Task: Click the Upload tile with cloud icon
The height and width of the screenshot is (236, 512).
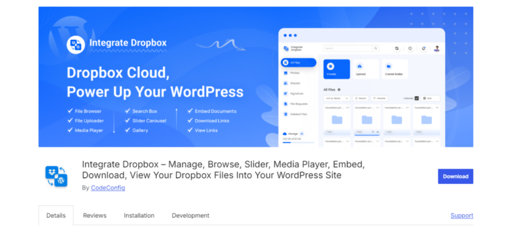Action: pos(366,69)
